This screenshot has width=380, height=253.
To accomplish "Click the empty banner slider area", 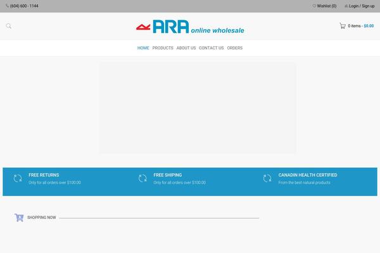I will [x=198, y=108].
